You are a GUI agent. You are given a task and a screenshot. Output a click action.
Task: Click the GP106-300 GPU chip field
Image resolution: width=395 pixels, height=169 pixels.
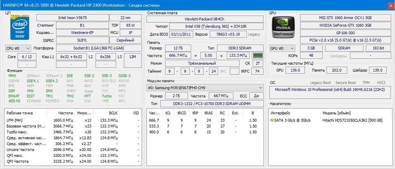[345, 33]
